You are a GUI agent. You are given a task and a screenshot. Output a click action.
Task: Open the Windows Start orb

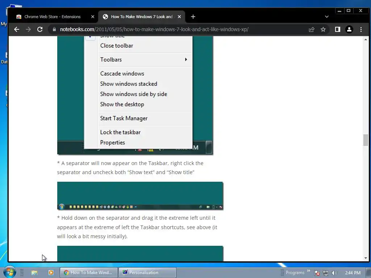[9, 272]
